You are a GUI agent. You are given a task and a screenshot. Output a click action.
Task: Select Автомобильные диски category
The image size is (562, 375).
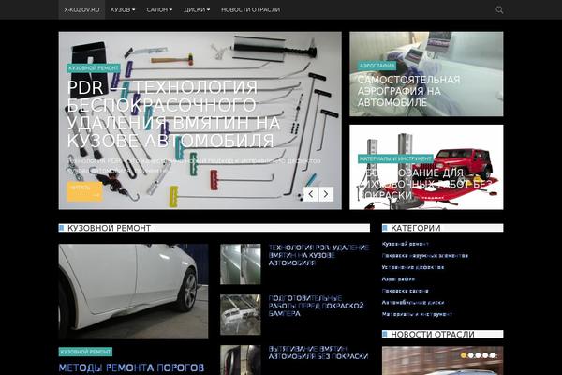(x=413, y=303)
